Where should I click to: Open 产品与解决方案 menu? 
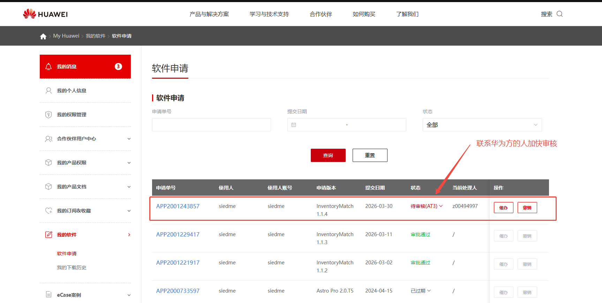pos(209,14)
